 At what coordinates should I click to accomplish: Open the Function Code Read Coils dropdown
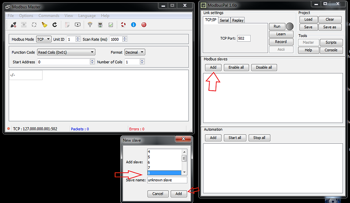(66, 52)
